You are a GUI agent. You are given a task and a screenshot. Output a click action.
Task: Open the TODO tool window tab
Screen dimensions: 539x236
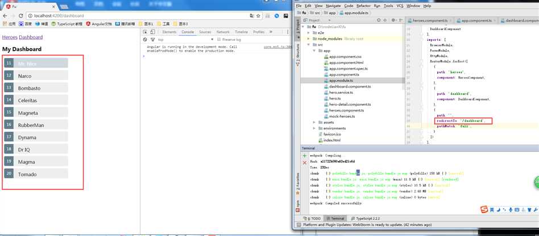[313, 218]
